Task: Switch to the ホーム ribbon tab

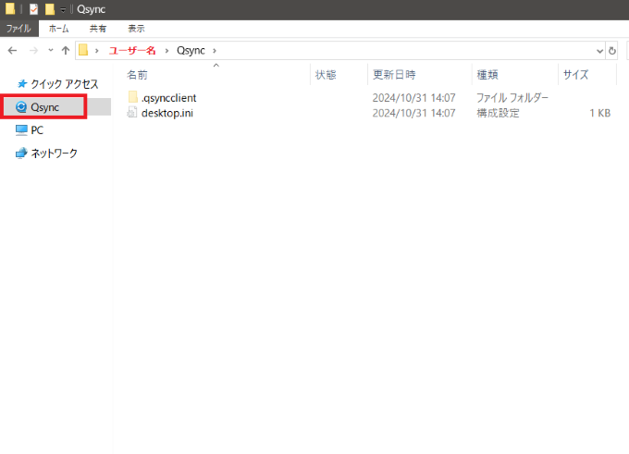Action: pyautogui.click(x=59, y=29)
